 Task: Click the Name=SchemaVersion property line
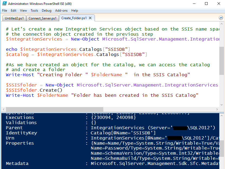point(155,153)
